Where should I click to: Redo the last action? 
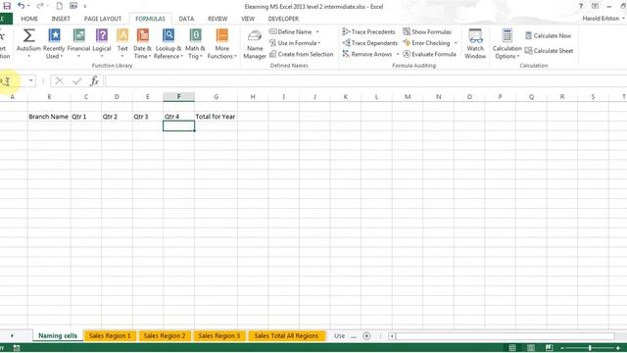click(40, 6)
